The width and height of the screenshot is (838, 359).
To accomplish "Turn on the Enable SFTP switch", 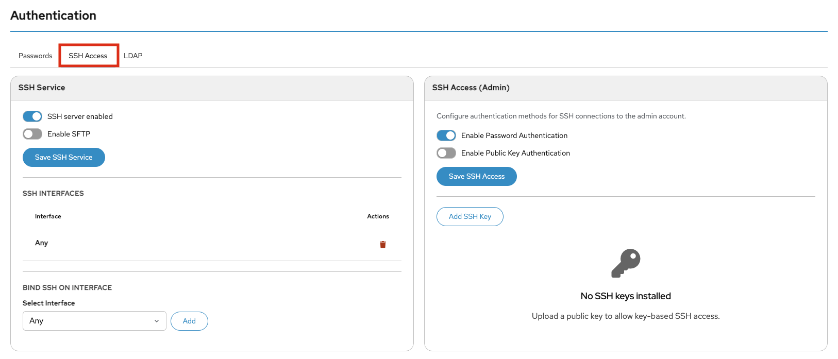I will (32, 134).
